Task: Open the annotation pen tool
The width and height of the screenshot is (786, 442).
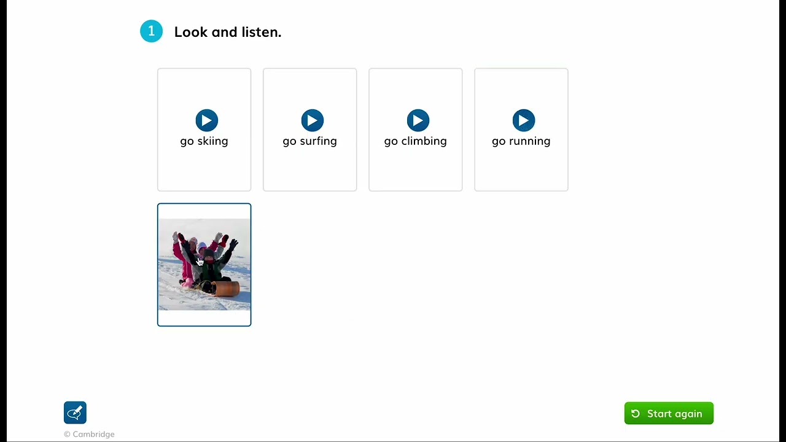Action: (75, 413)
